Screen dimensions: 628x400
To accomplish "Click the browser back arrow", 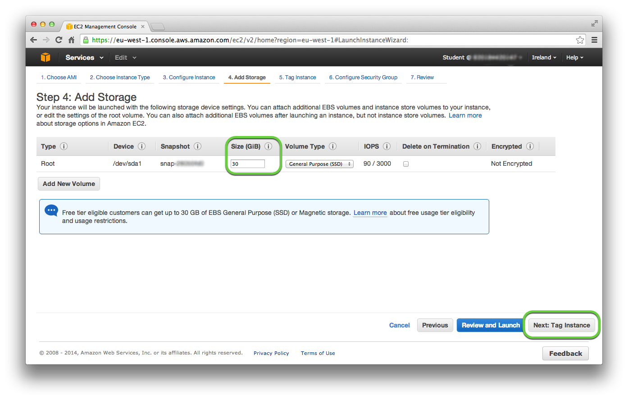I will [33, 40].
